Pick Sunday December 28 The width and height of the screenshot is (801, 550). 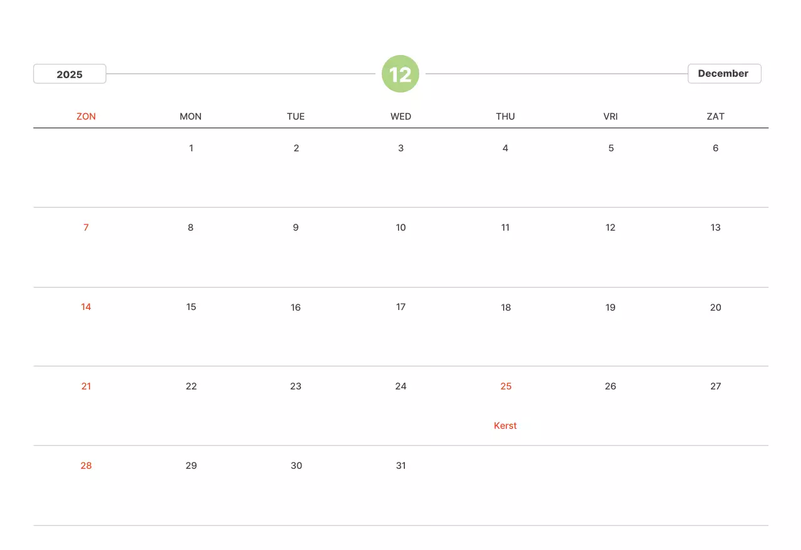click(x=86, y=466)
